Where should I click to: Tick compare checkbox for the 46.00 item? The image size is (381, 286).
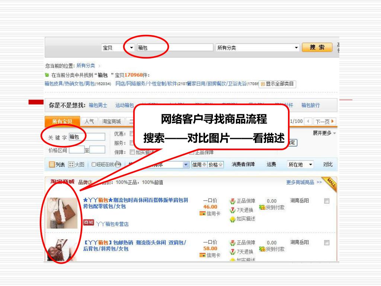click(x=327, y=201)
